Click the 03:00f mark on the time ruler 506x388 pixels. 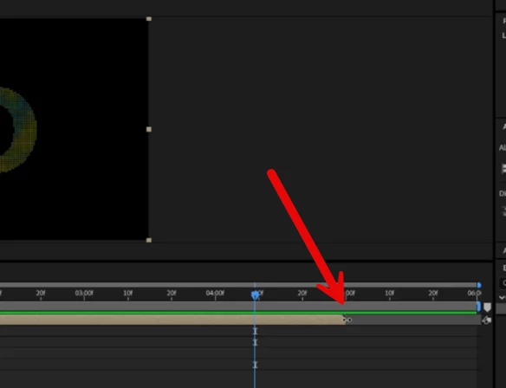click(84, 294)
